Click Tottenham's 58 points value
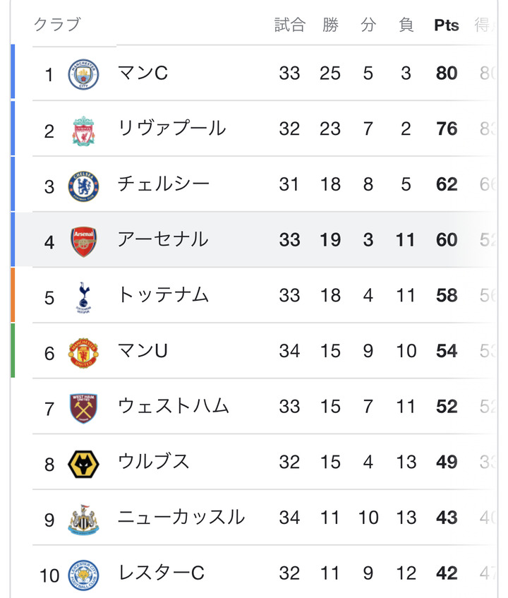Screen dimensions: 508x598 [x=447, y=296]
